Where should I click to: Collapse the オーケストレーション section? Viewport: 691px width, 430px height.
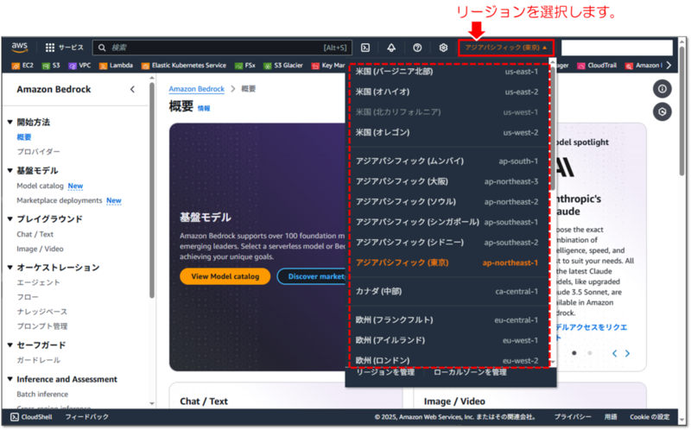10,267
